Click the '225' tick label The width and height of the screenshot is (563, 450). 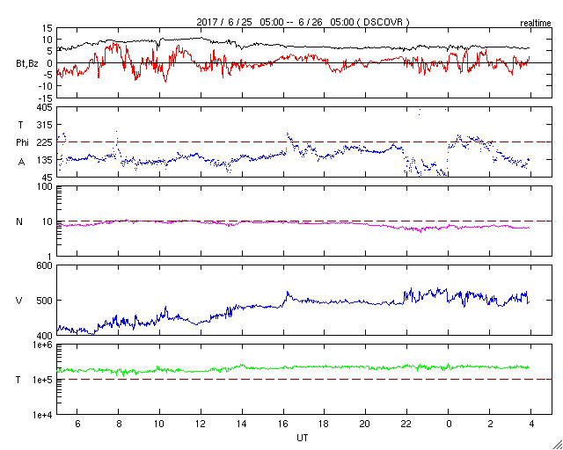pyautogui.click(x=45, y=143)
